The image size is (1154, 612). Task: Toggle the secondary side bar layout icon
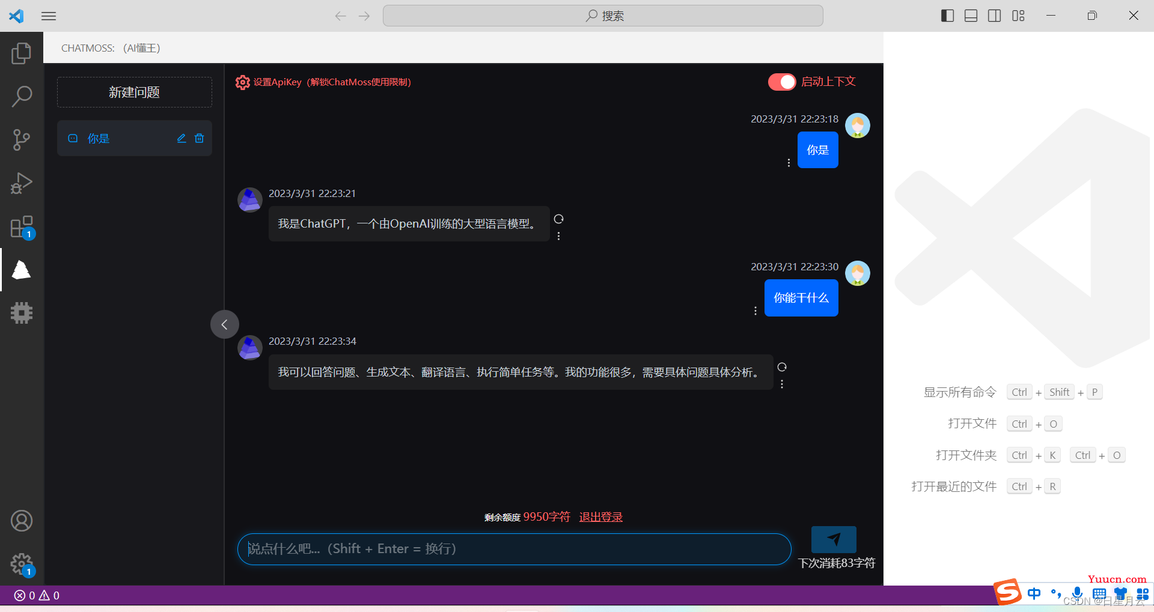pos(995,16)
